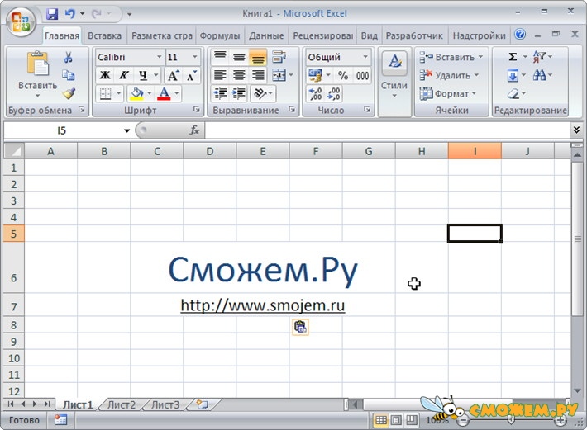This screenshot has height=430, width=587.
Task: Switch to Page Break preview
Action: coord(412,420)
